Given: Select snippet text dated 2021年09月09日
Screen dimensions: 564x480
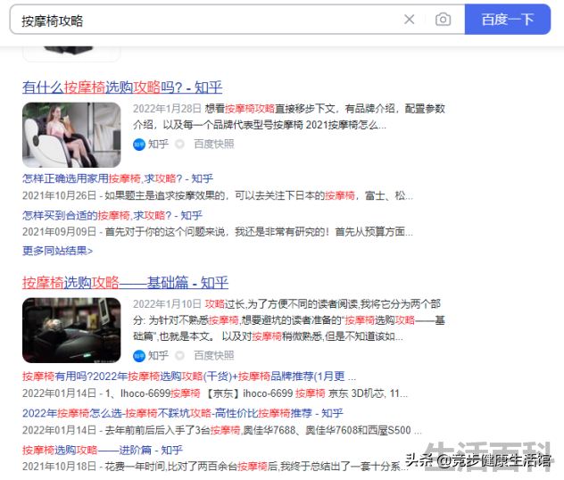Looking at the screenshot, I should tap(218, 232).
